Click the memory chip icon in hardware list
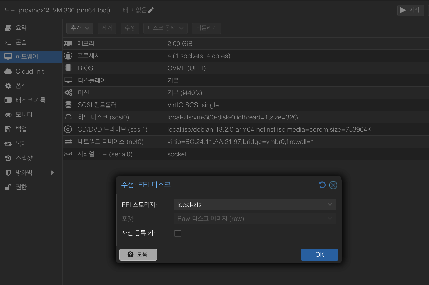Screen dimensions: 429x285 (x=68, y=44)
